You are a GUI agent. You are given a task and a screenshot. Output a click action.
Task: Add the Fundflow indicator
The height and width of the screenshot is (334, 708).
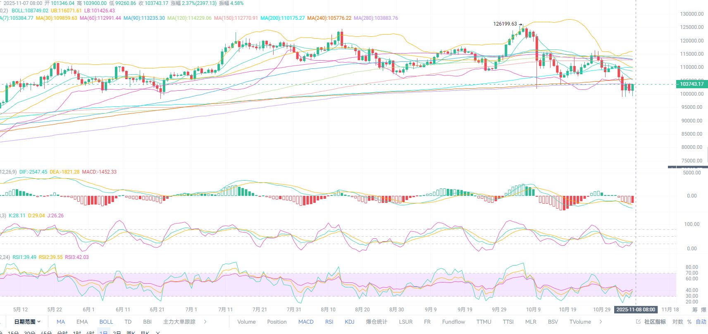(453, 322)
